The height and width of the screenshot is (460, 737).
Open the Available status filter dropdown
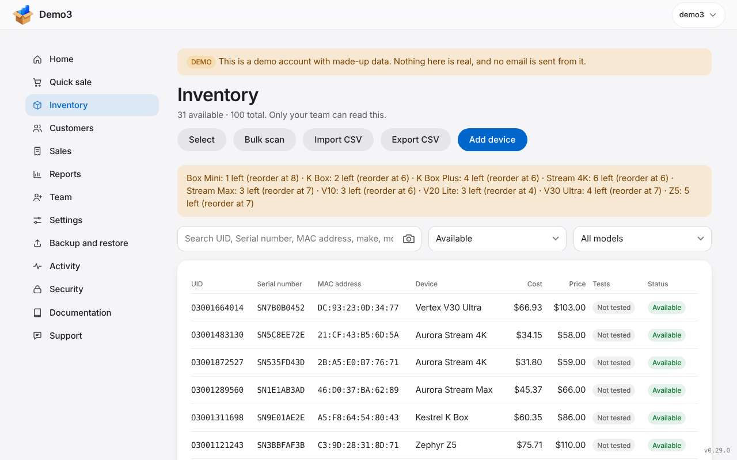point(497,239)
